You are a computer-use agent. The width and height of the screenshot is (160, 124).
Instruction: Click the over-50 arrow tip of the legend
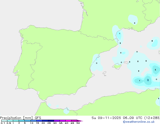pyautogui.click(x=80, y=121)
